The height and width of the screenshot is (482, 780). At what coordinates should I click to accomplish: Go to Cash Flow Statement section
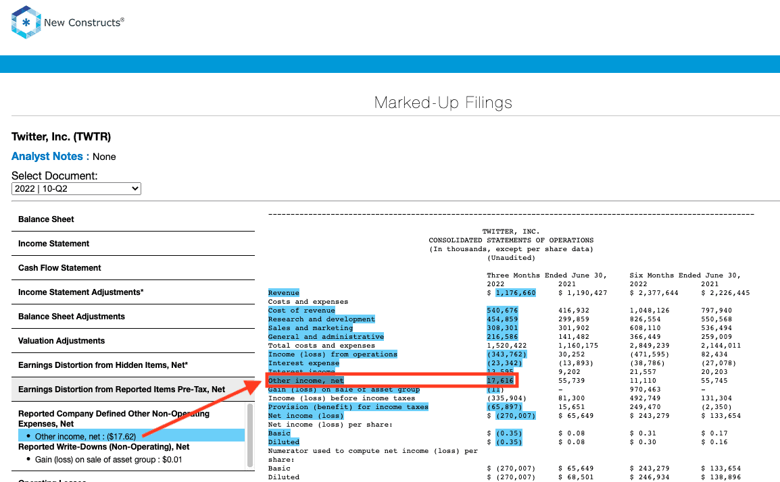(x=133, y=268)
